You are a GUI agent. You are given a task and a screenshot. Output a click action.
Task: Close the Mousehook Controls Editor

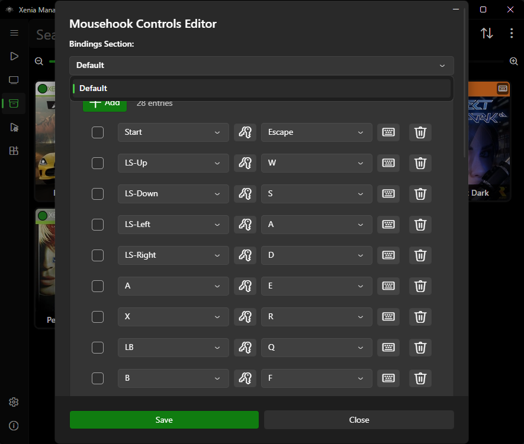tap(359, 420)
